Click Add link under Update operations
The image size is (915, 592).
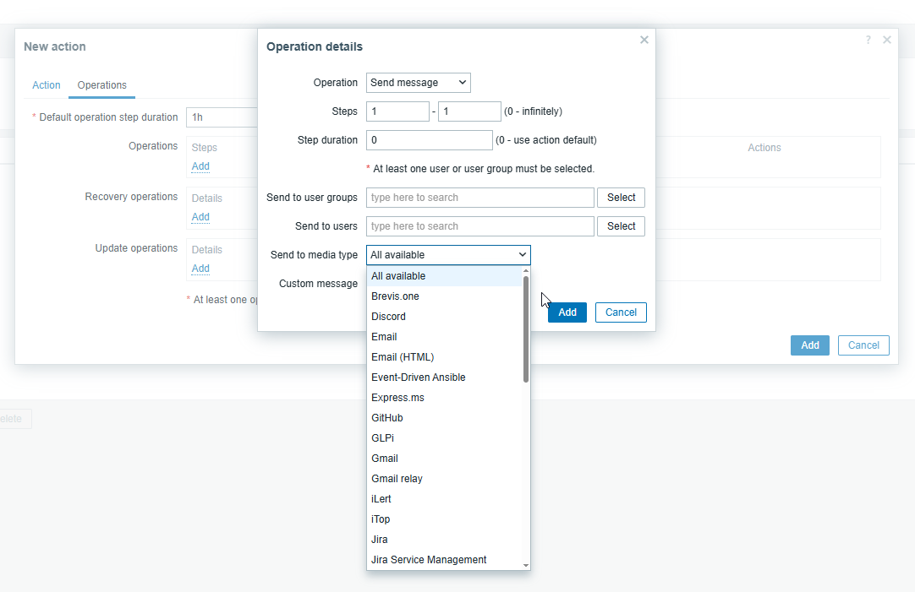click(x=200, y=269)
